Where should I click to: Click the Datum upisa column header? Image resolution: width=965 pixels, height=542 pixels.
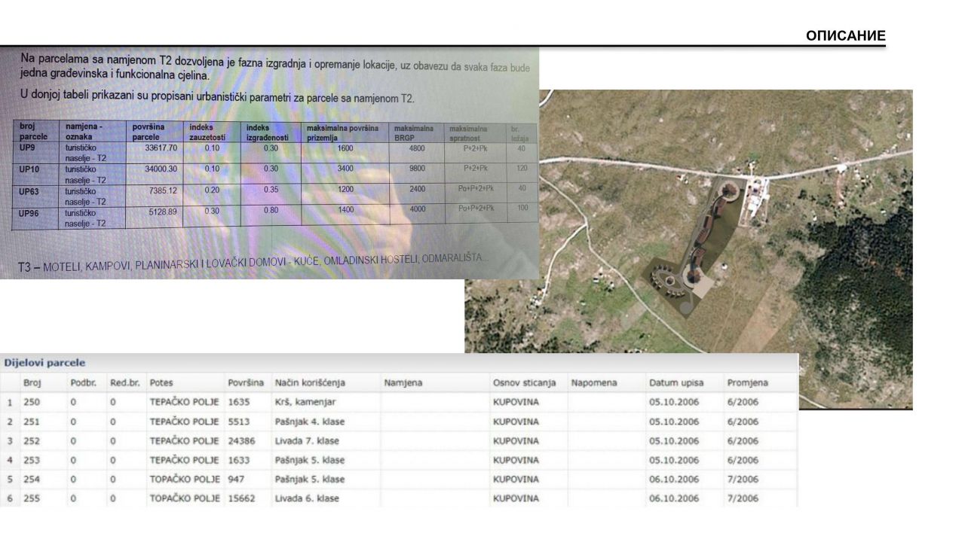674,383
